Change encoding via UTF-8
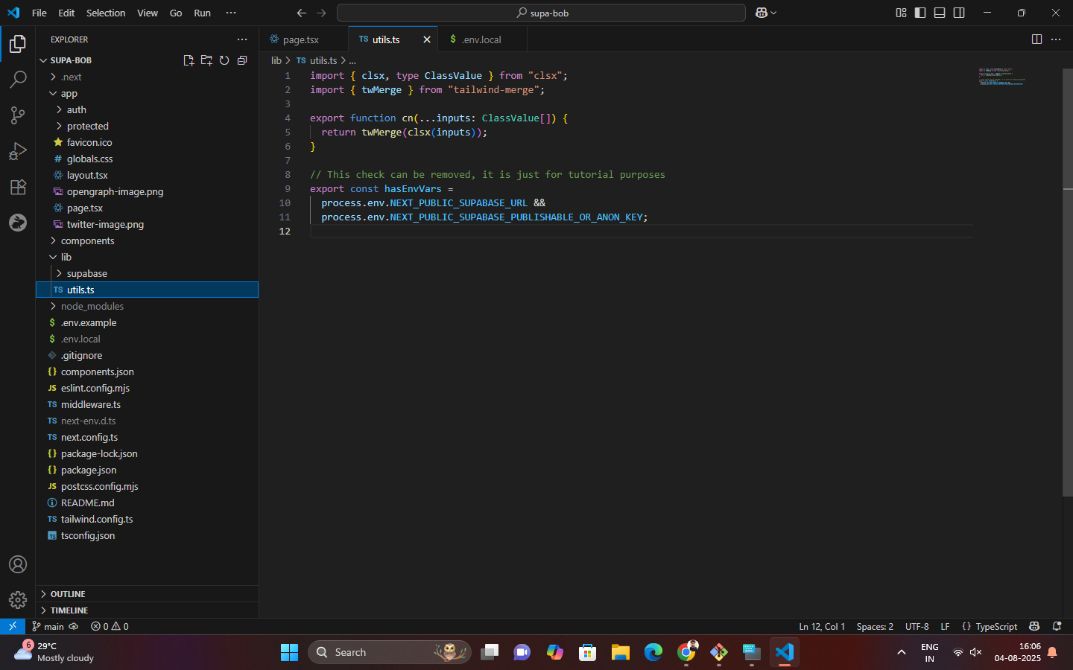 (917, 626)
